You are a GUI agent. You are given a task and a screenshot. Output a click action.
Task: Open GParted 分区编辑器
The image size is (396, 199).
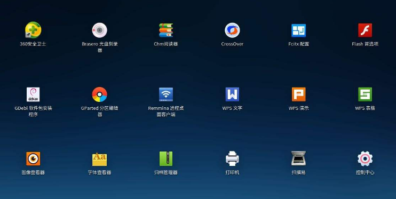coord(99,94)
